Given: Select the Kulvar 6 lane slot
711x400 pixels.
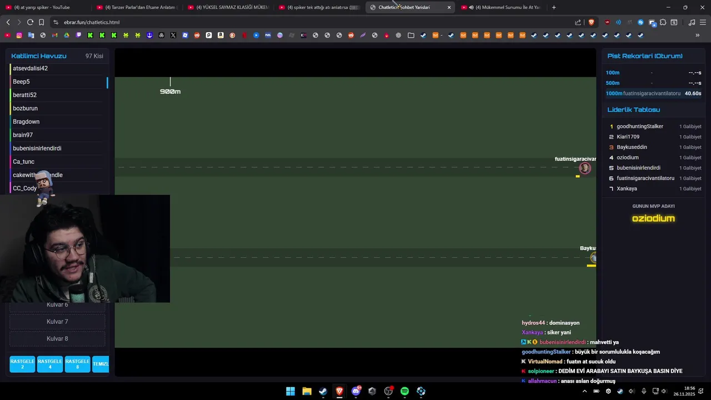Looking at the screenshot, I should tap(57, 305).
